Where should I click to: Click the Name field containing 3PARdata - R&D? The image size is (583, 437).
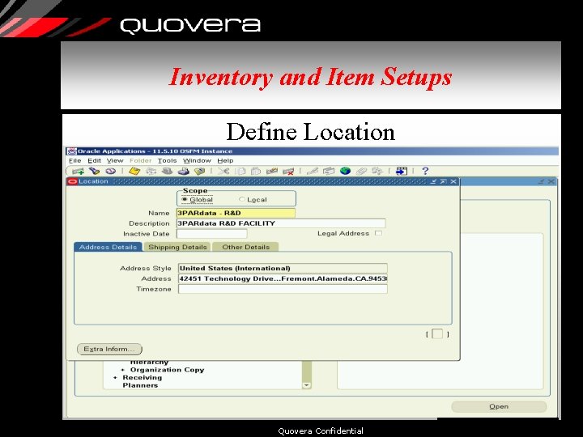tap(236, 213)
